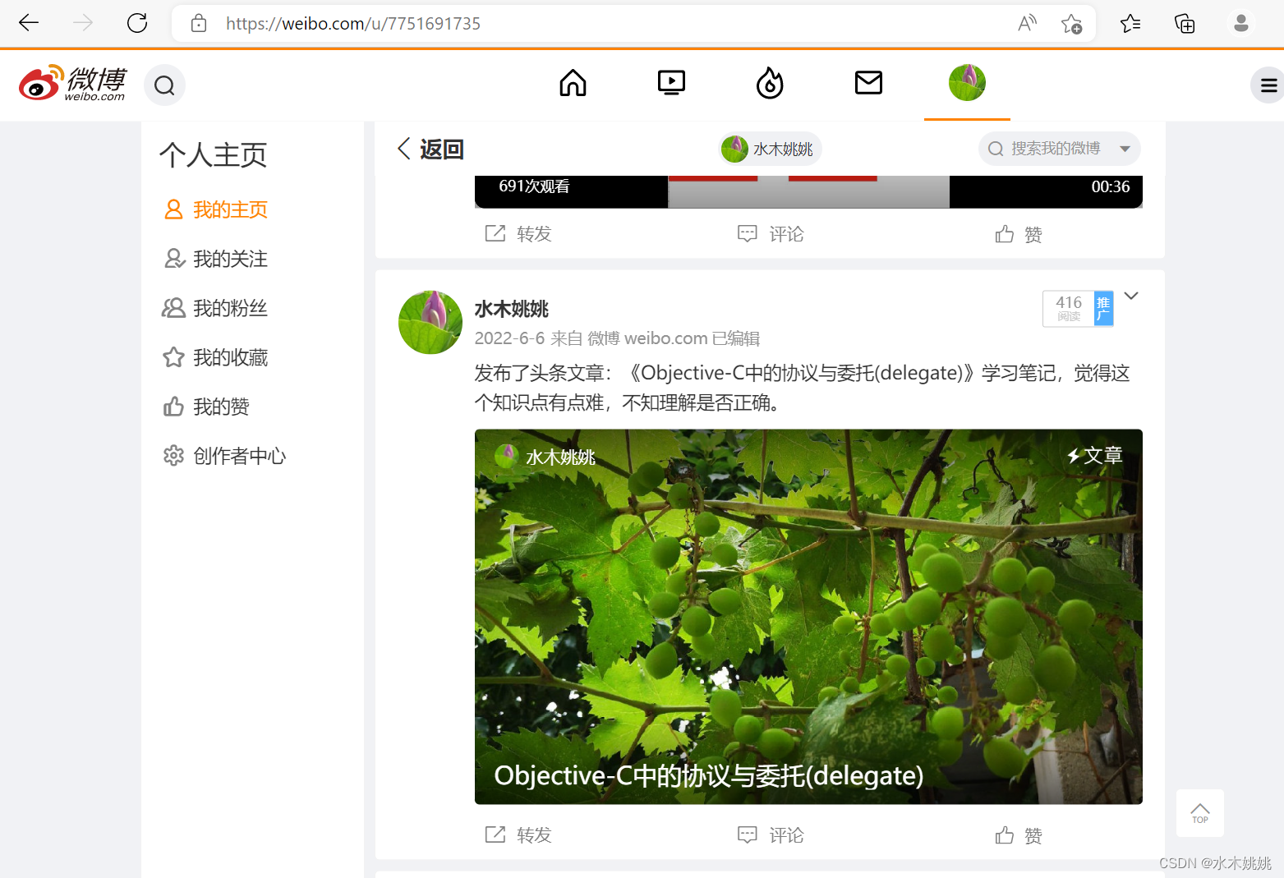Open 我的赞 in sidebar
The width and height of the screenshot is (1284, 878).
(x=206, y=407)
